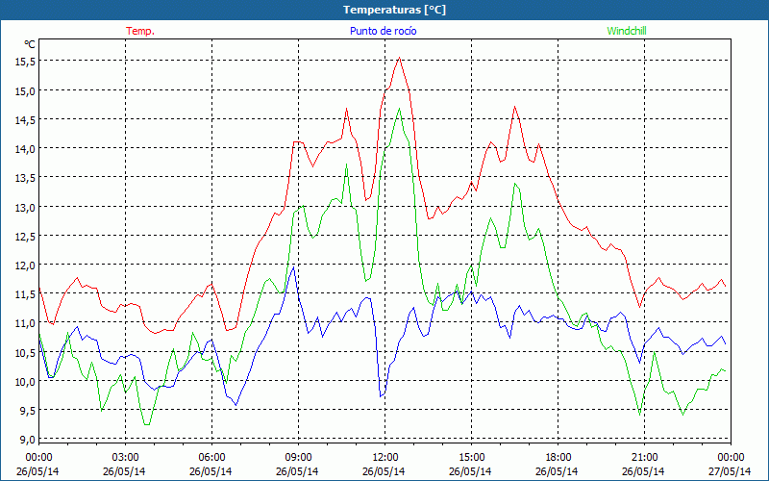
Task: Click the 12,0 y-axis value
Action: pyautogui.click(x=26, y=265)
